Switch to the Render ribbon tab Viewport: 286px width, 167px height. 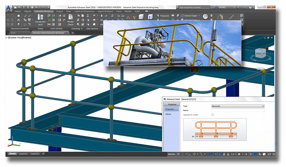(128, 11)
